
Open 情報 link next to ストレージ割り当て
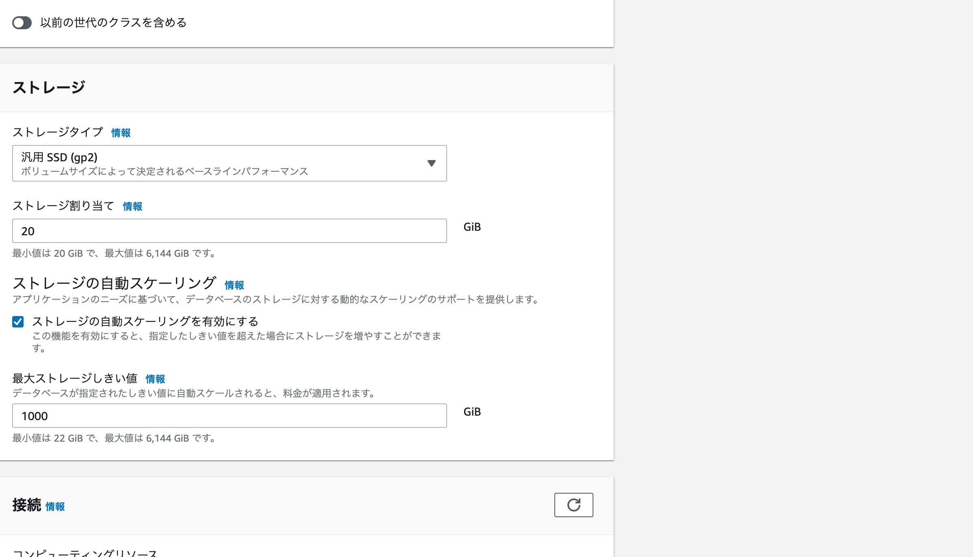pos(132,206)
